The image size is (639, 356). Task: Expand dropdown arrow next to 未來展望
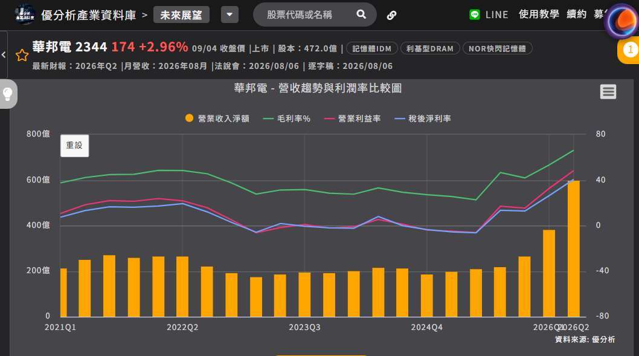point(230,15)
